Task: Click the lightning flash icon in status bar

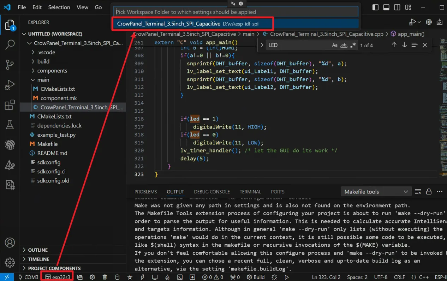Action: [143, 277]
